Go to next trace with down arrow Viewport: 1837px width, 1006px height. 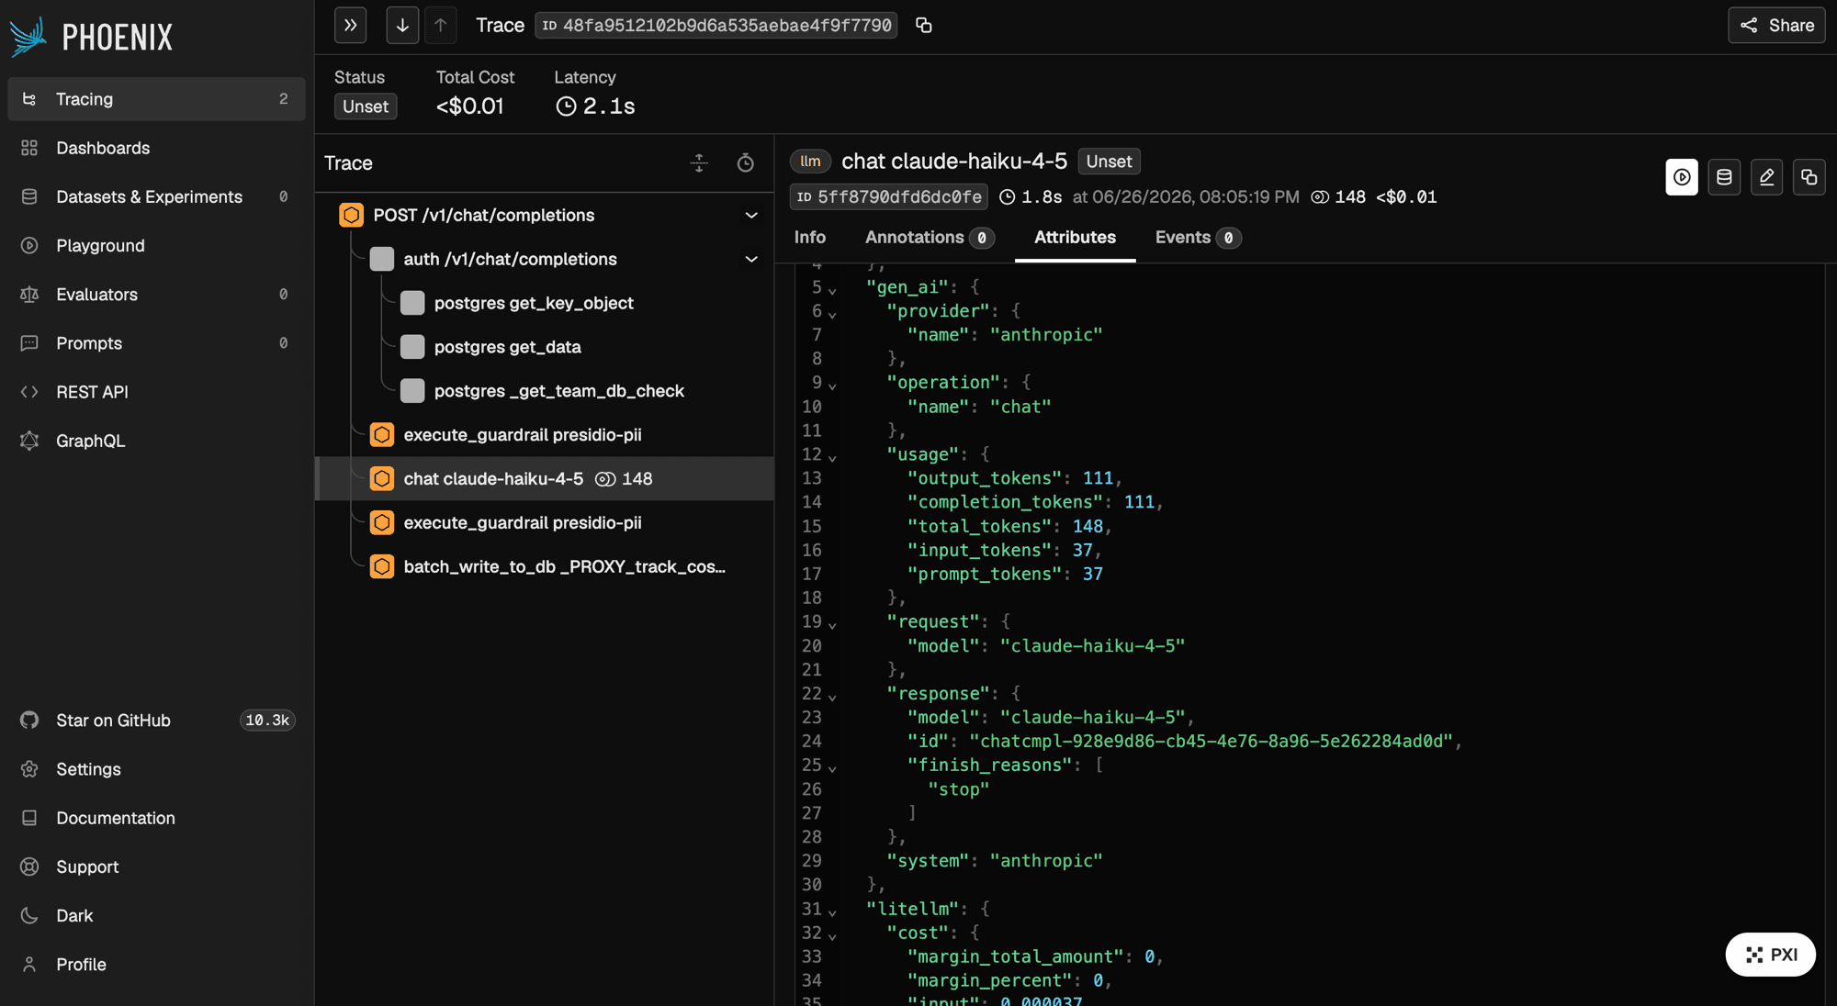pyautogui.click(x=402, y=26)
